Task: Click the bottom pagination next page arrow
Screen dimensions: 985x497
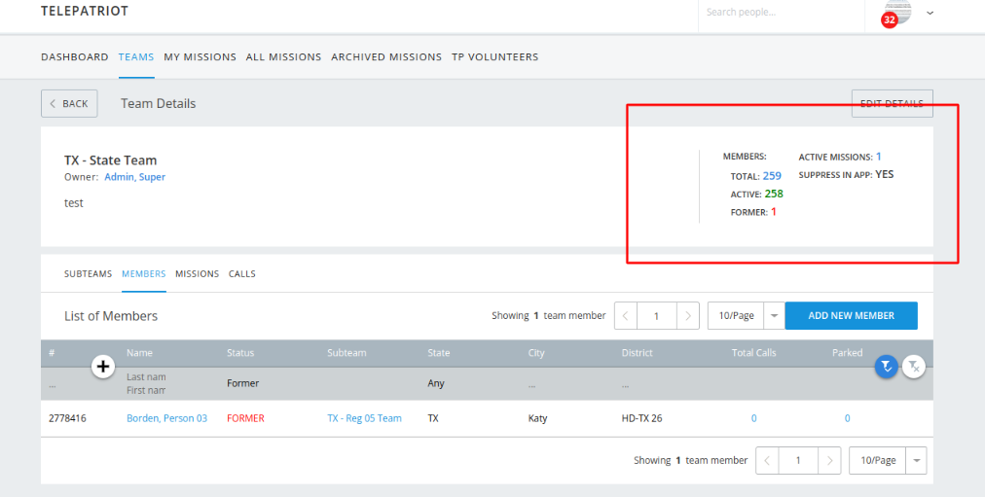Action: (x=830, y=460)
